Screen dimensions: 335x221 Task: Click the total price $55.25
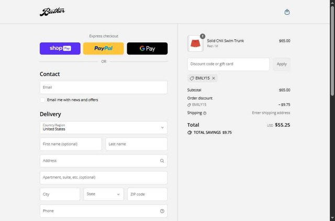(283, 125)
